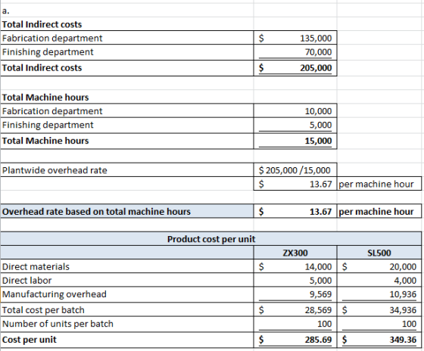This screenshot has height=351, width=424.
Task: Click the 'Direct materials' row label
Action: pyautogui.click(x=36, y=267)
